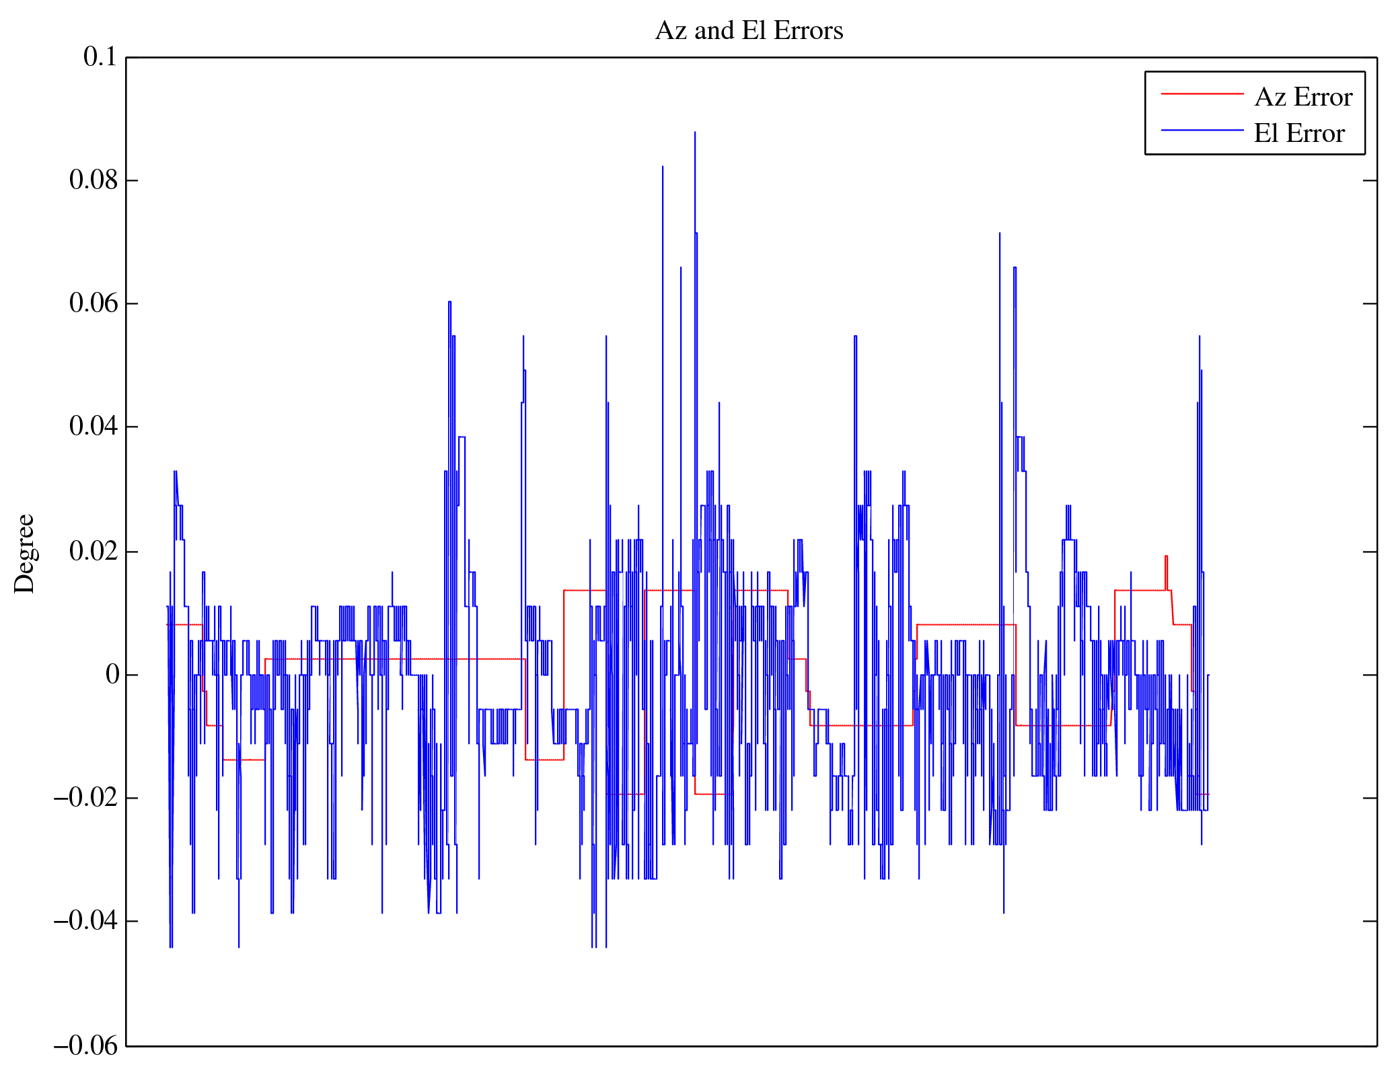This screenshot has height=1071, width=1396.
Task: Click the 0.08 y-axis tick label
Action: (x=93, y=180)
